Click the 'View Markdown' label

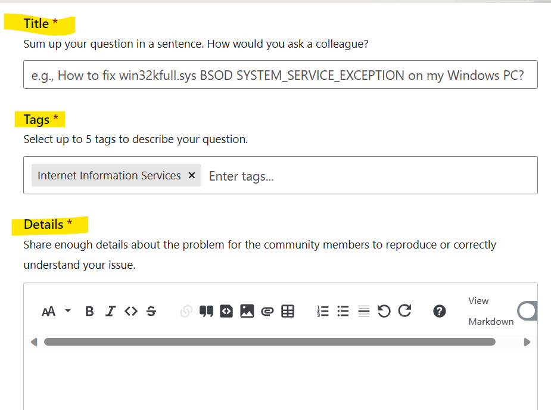pos(491,311)
